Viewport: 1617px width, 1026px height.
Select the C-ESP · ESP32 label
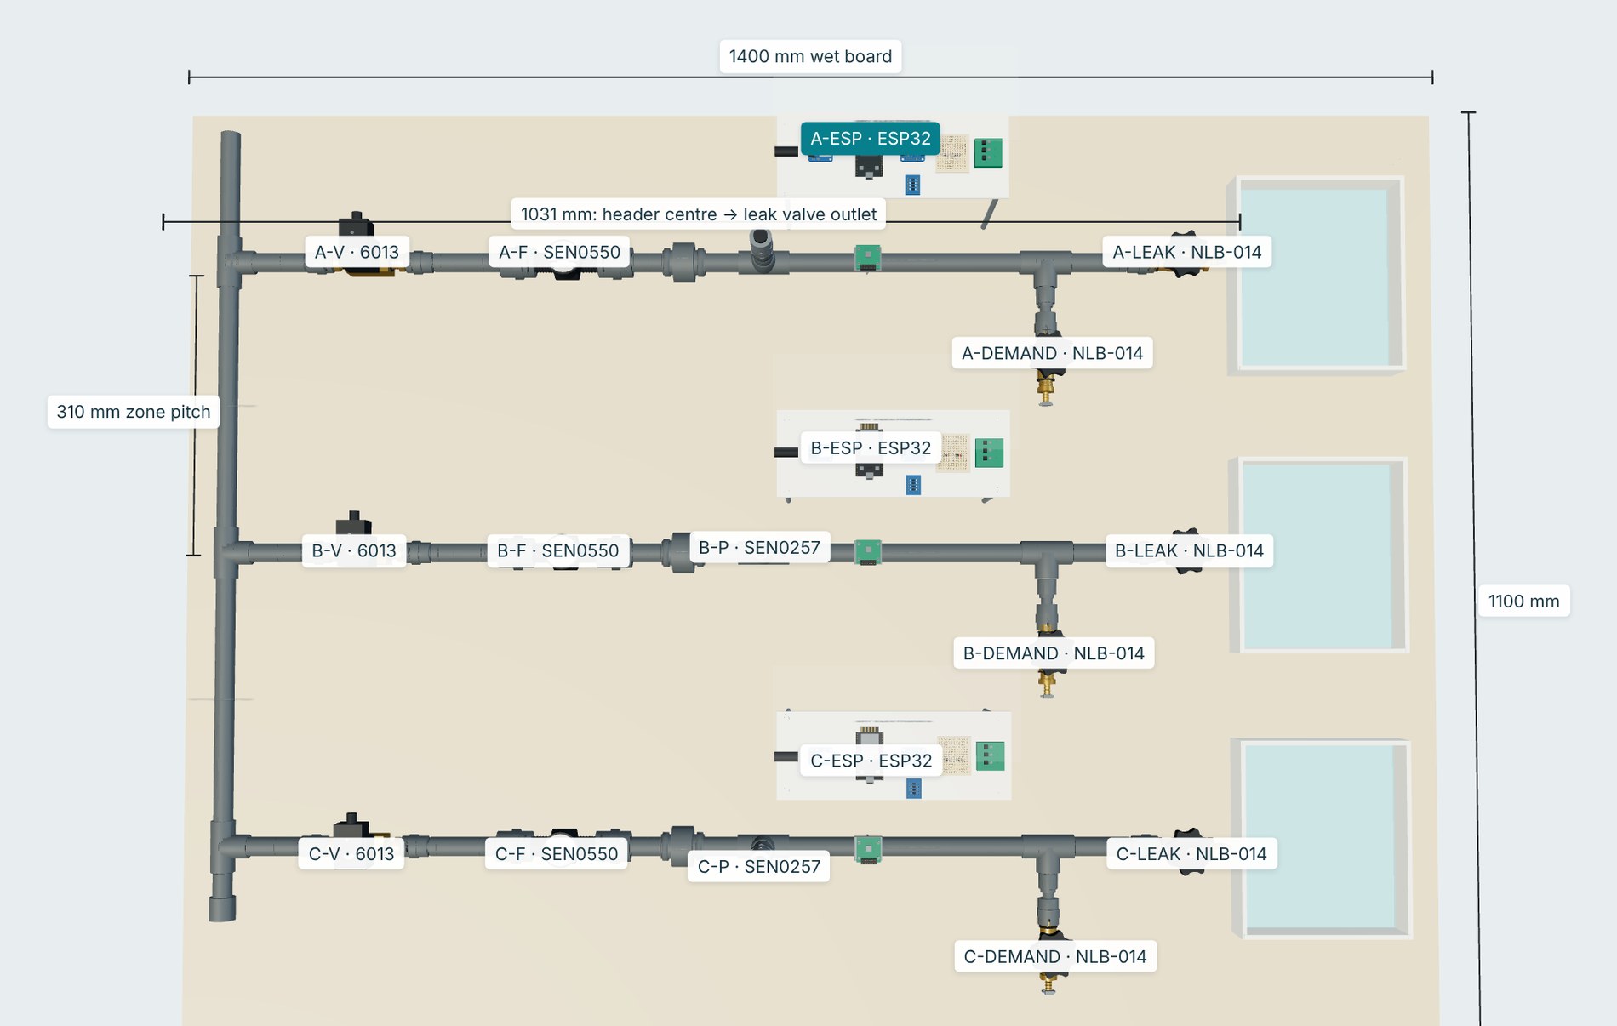click(x=871, y=761)
